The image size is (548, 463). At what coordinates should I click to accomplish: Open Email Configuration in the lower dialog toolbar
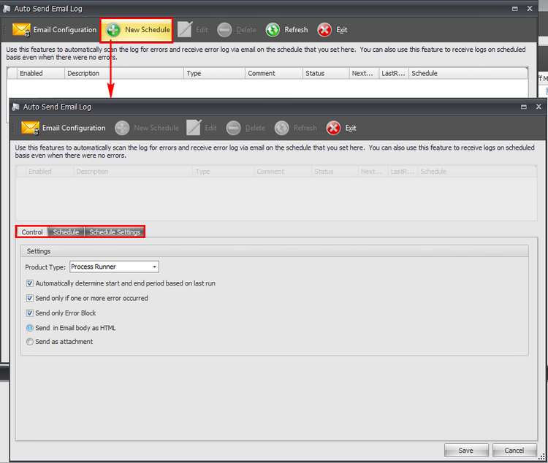click(x=64, y=128)
